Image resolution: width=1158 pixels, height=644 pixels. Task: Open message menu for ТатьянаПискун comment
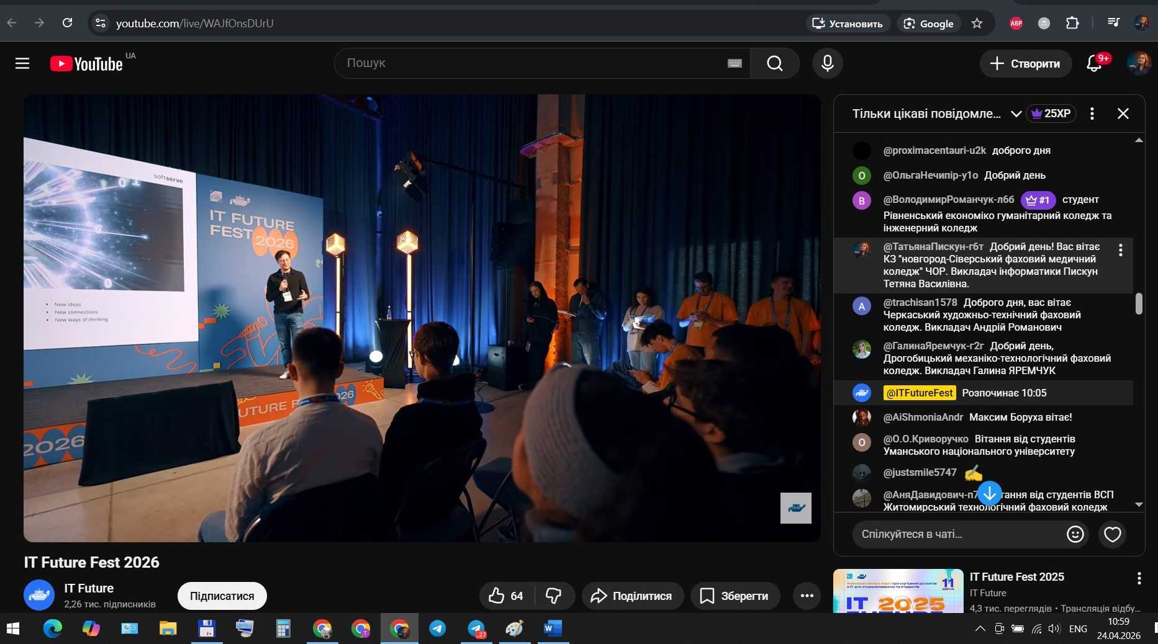1120,250
